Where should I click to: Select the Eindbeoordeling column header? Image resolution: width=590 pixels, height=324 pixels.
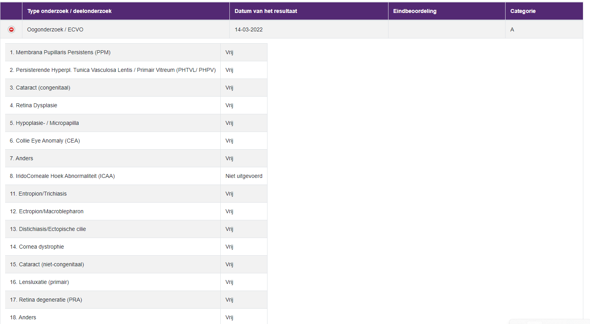414,11
